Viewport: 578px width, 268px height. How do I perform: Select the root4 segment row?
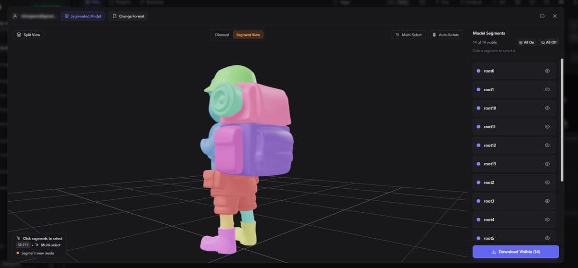point(514,219)
